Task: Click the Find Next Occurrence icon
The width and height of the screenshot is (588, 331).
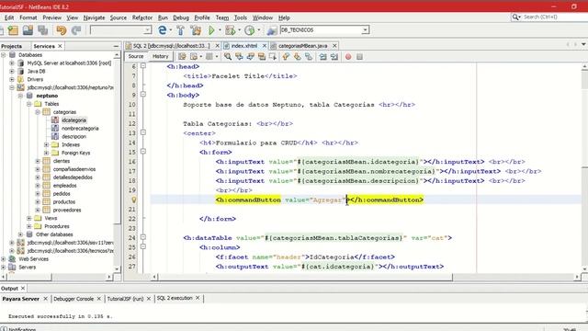Action: click(x=250, y=57)
